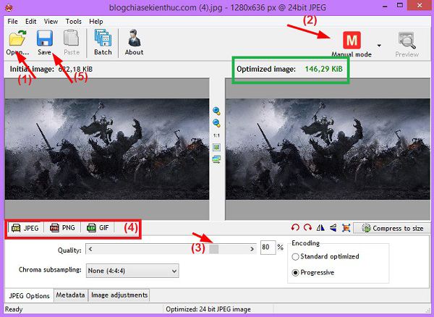Screen dimensions: 434x317
Task: Open the File menu
Action: 12,21
